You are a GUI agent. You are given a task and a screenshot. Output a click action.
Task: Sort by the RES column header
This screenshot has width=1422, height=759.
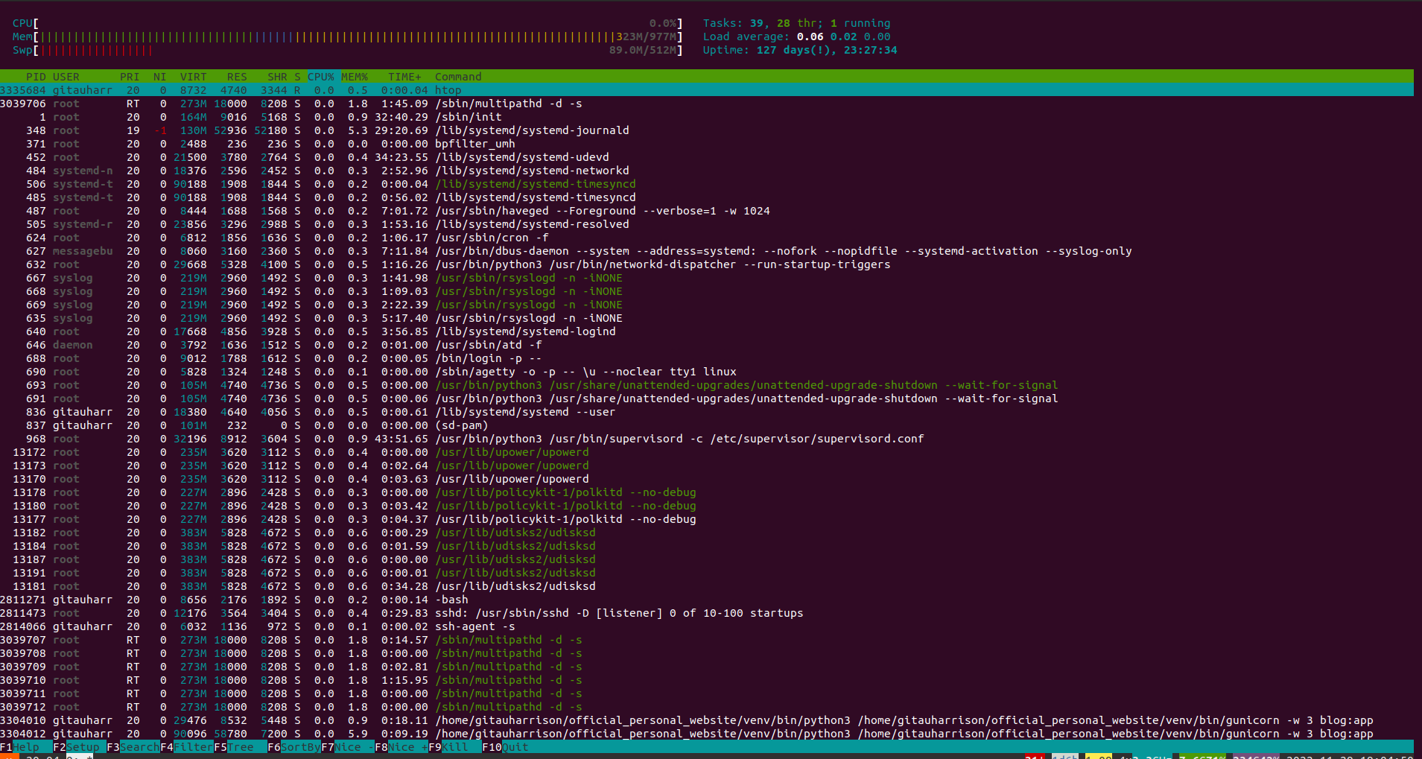tap(237, 77)
